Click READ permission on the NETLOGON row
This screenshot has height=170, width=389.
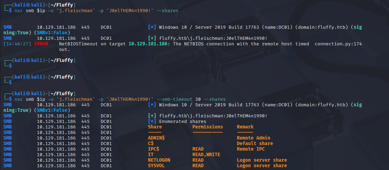click(198, 160)
